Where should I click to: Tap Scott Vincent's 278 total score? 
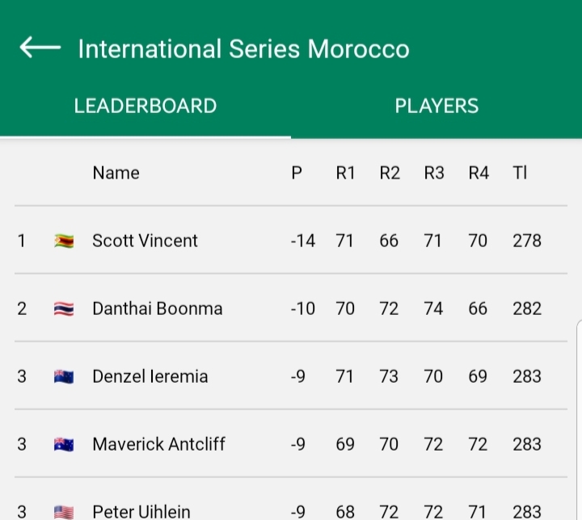click(x=527, y=241)
